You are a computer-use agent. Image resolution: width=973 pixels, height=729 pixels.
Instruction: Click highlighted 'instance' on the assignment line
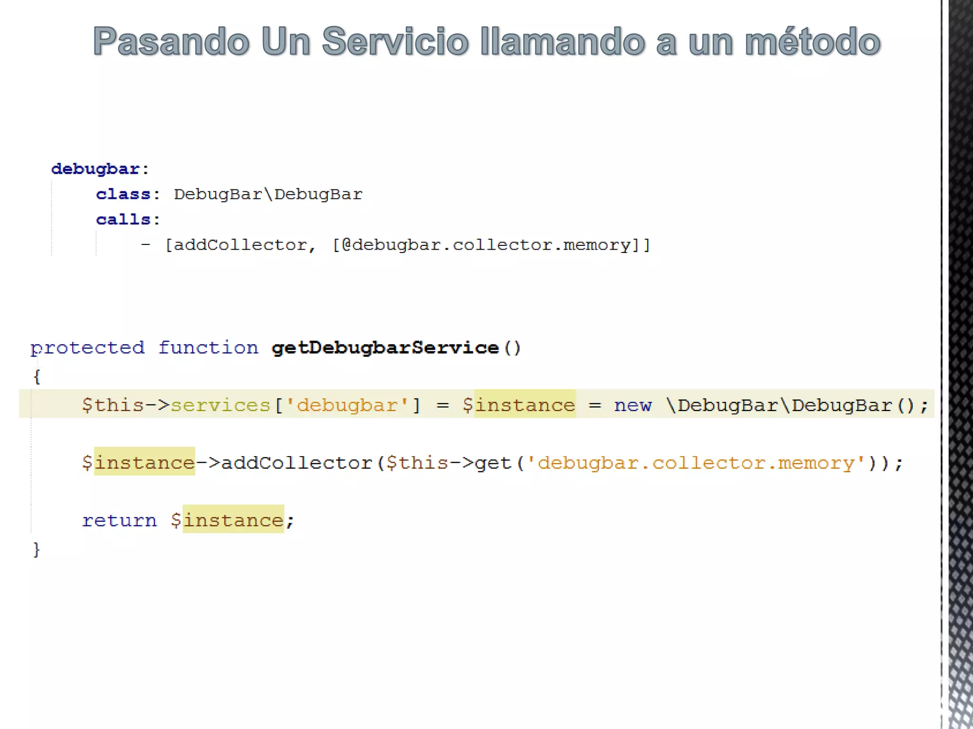coord(525,405)
